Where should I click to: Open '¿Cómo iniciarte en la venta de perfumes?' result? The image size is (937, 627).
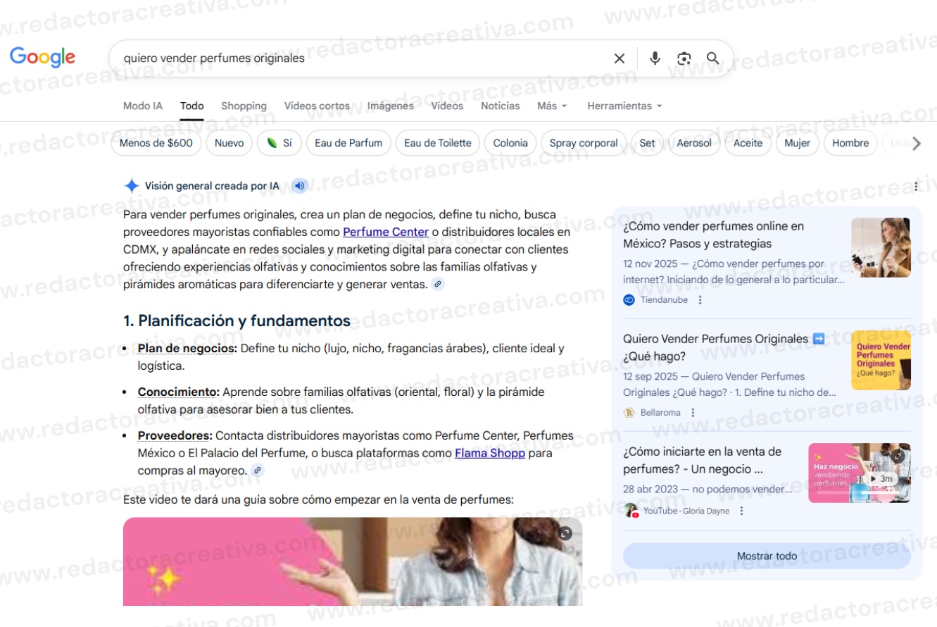(703, 460)
